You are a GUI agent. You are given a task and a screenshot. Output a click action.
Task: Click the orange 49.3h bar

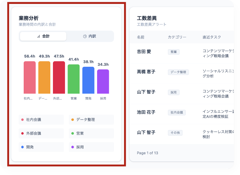(44, 78)
